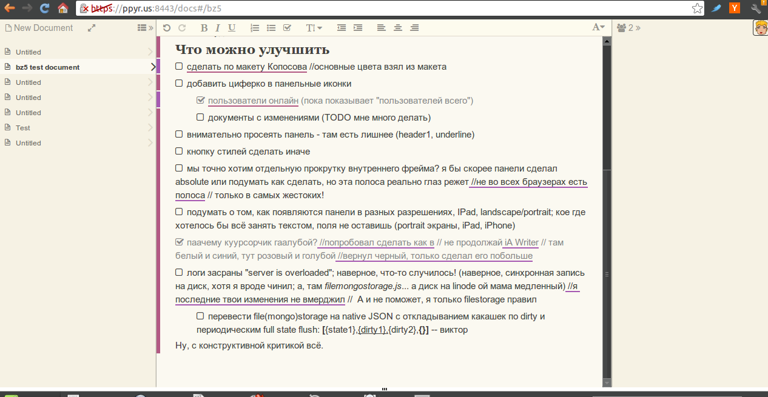This screenshot has height=397, width=768.
Task: Expand the users panel (2 users)
Action: click(629, 28)
